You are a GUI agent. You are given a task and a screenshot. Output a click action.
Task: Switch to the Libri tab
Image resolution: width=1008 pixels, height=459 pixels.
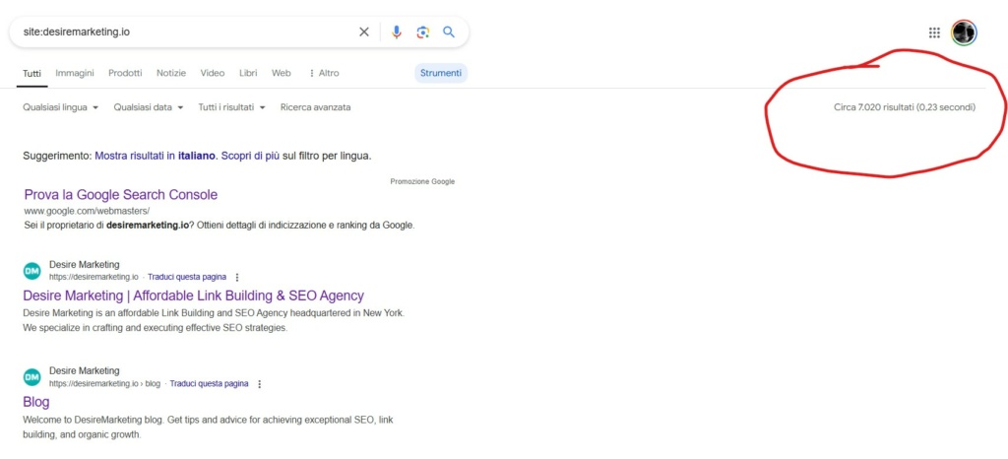(248, 73)
